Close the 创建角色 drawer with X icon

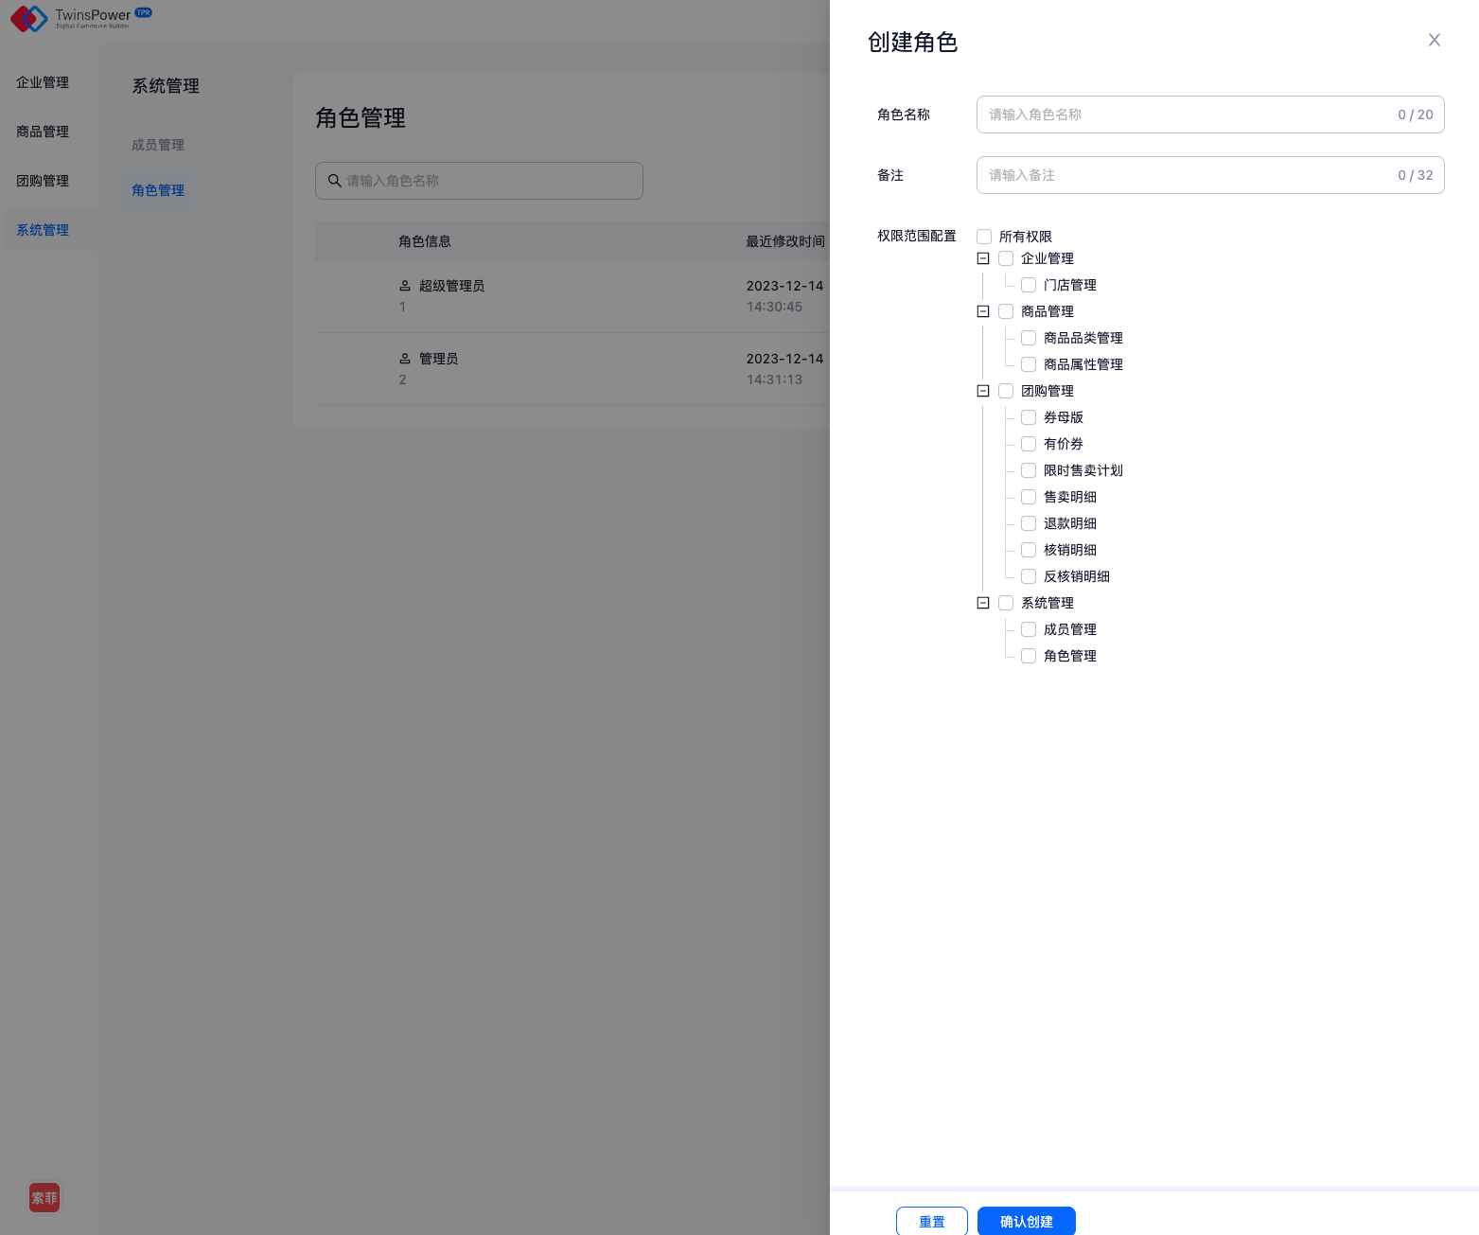[1434, 40]
